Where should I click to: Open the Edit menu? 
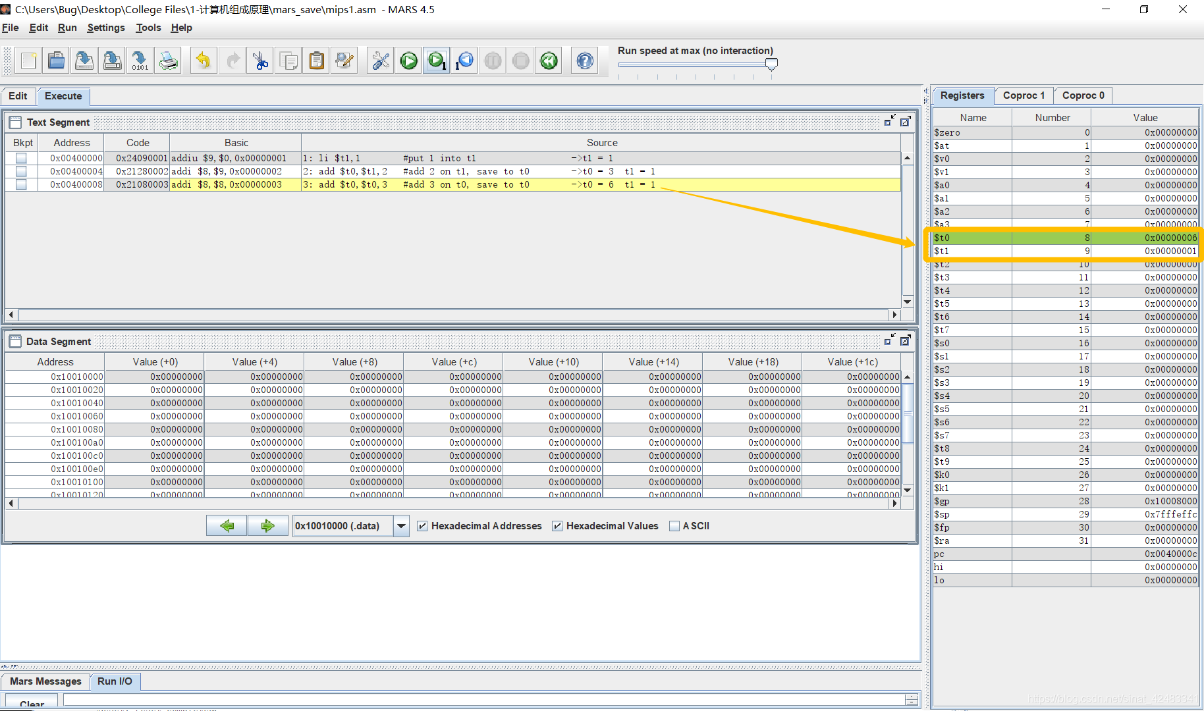[x=39, y=28]
